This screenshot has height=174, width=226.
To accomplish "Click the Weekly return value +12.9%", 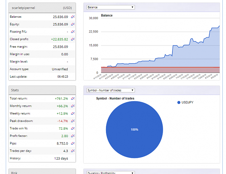I will (62, 114).
